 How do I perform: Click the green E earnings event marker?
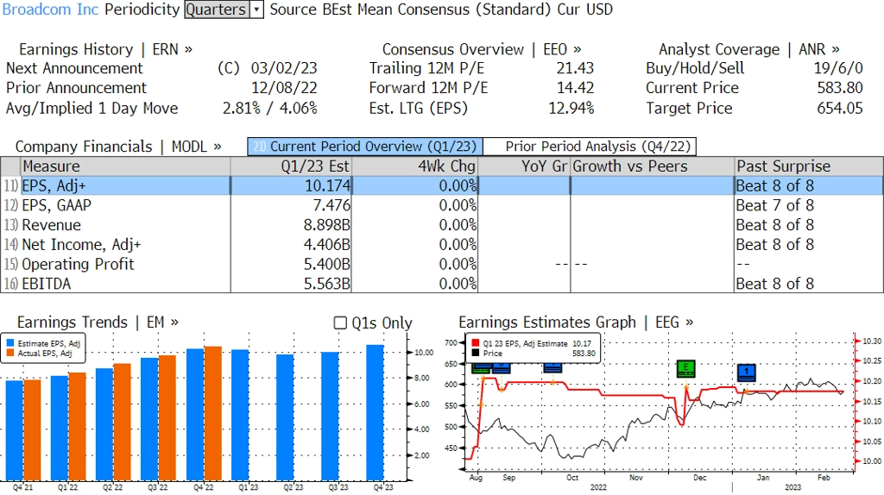tap(685, 369)
